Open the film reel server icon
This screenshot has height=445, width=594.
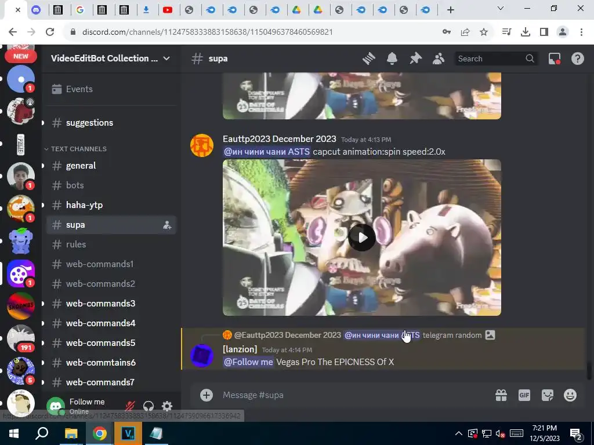pos(21,273)
